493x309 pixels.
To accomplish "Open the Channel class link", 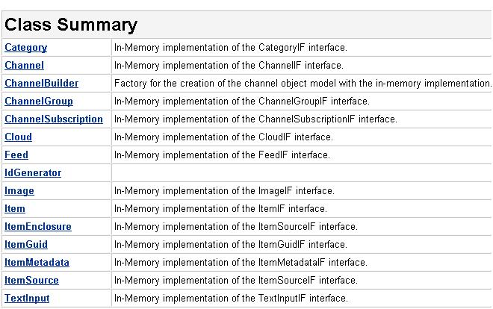I will pyautogui.click(x=24, y=66).
